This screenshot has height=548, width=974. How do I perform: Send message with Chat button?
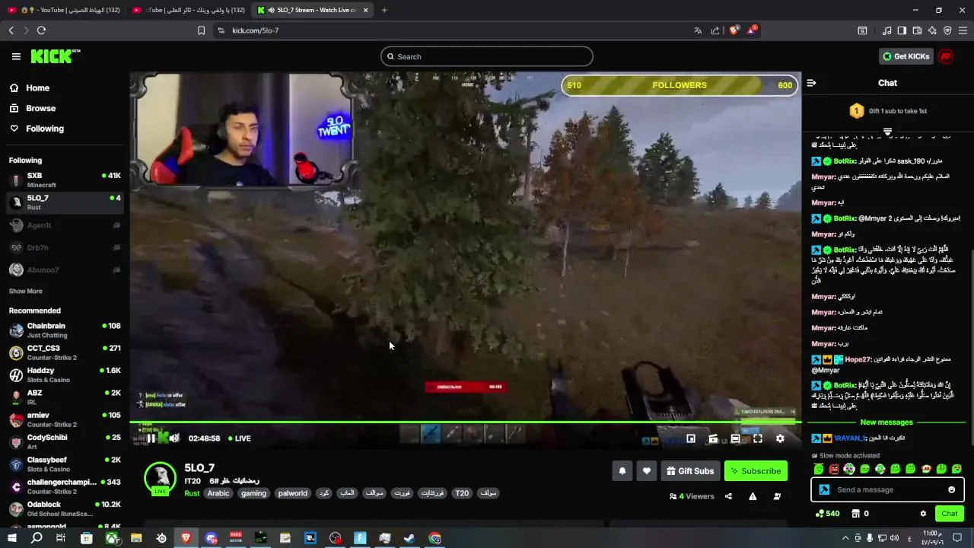point(949,514)
